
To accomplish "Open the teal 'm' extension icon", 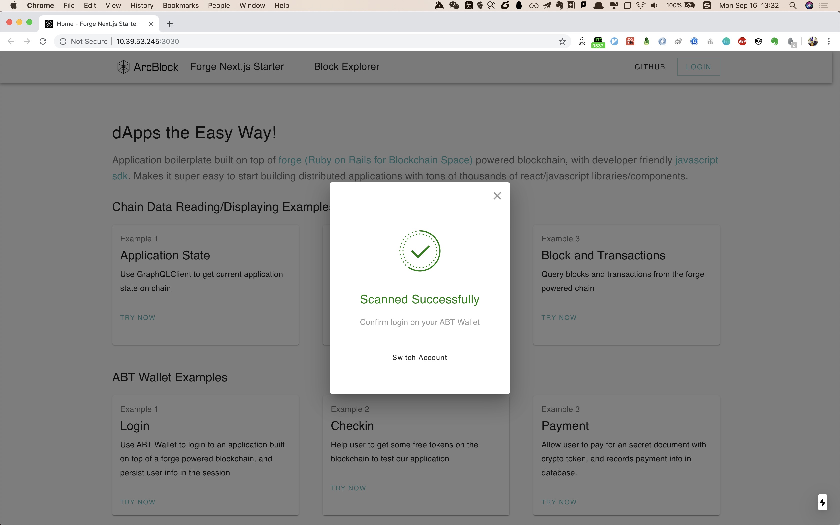I will pos(726,42).
